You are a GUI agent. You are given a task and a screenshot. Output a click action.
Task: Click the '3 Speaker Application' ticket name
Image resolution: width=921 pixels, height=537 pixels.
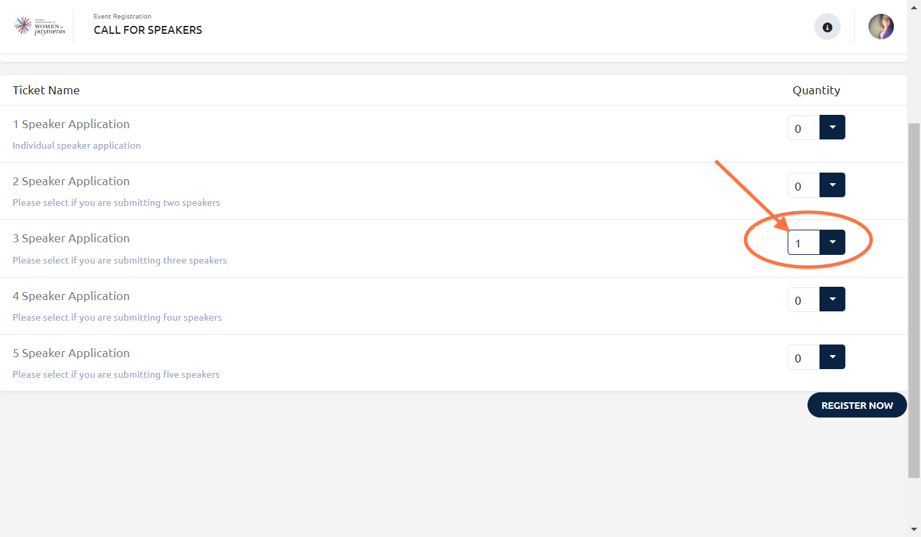[71, 238]
